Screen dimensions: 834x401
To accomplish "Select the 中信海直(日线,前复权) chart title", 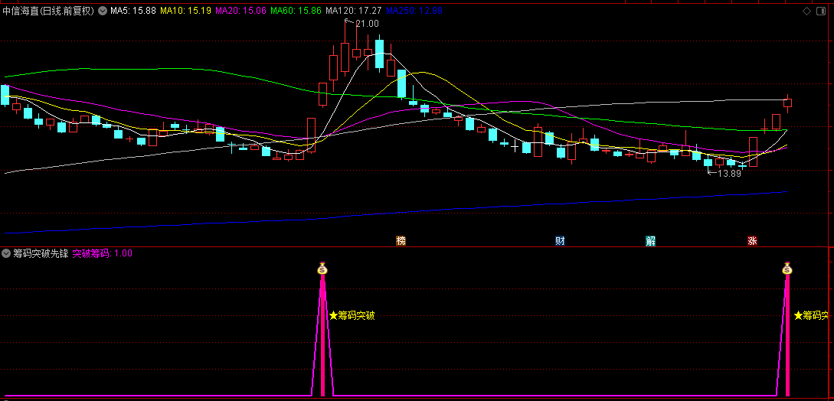I will pos(48,10).
